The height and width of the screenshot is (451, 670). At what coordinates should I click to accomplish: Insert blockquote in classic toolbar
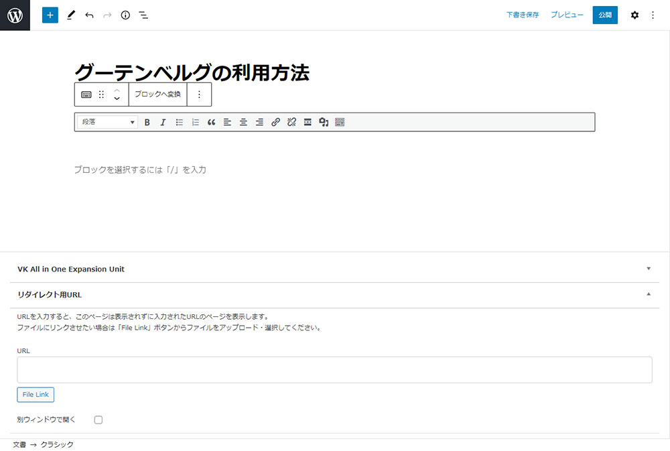click(x=211, y=122)
